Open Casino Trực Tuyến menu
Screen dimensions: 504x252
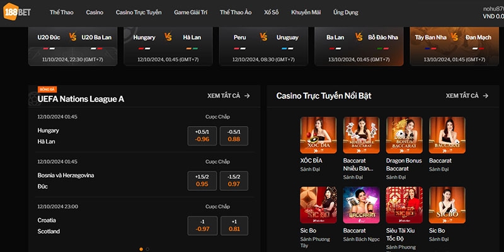139,13
